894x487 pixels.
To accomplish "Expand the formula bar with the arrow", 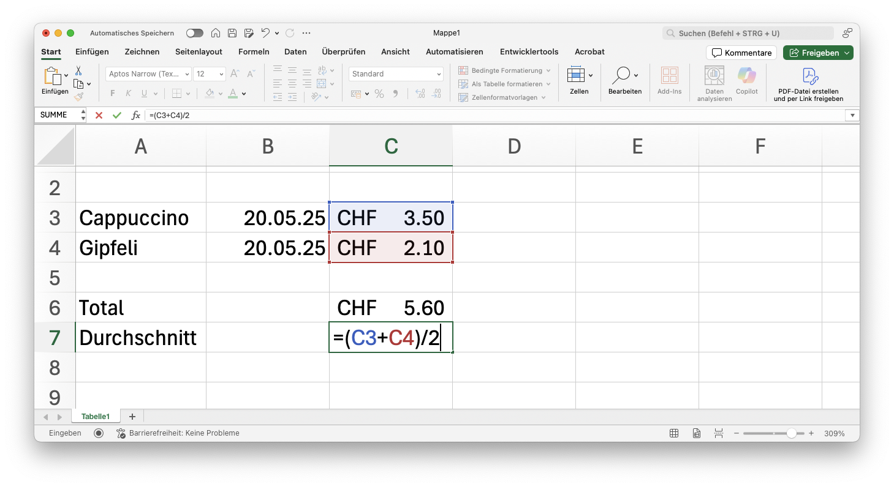I will tap(852, 115).
